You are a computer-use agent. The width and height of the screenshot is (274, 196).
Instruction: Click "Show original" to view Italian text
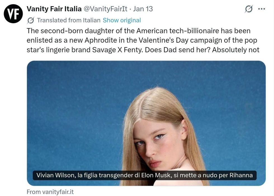[x=122, y=20]
